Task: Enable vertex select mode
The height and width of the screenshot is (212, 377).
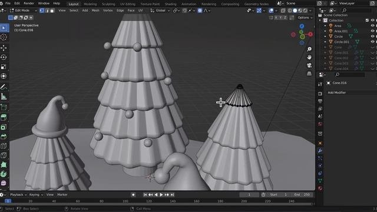Action: click(x=42, y=11)
